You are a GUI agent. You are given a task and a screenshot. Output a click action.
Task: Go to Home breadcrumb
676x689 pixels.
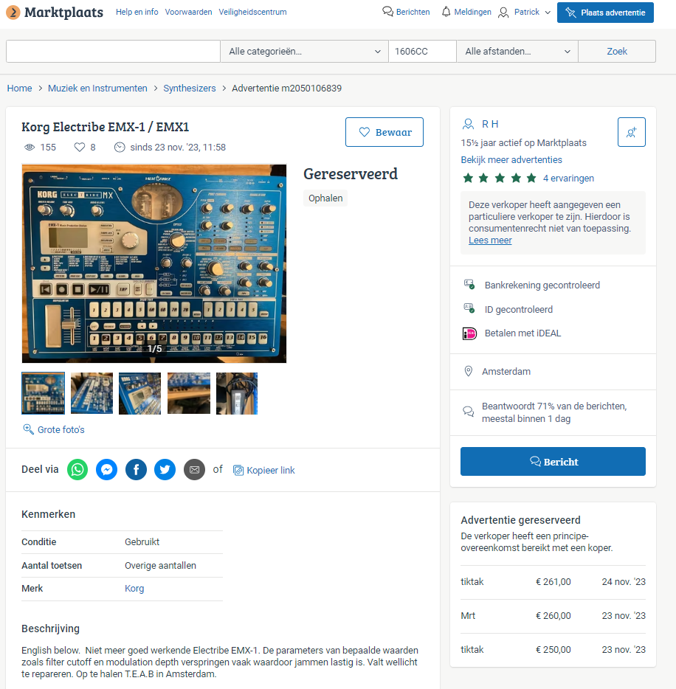tap(19, 88)
